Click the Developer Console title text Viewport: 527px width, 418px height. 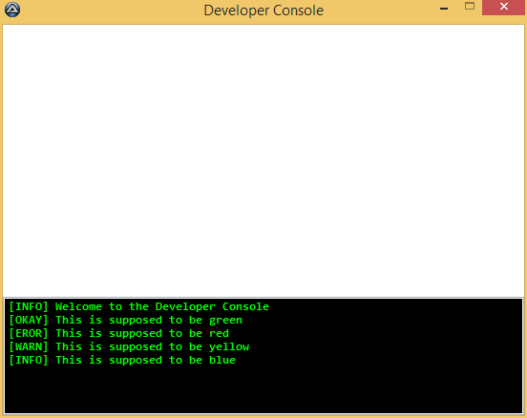263,10
